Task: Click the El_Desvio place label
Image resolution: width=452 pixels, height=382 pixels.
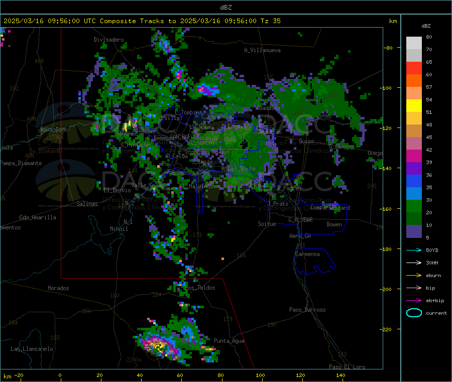Action: tap(117, 190)
